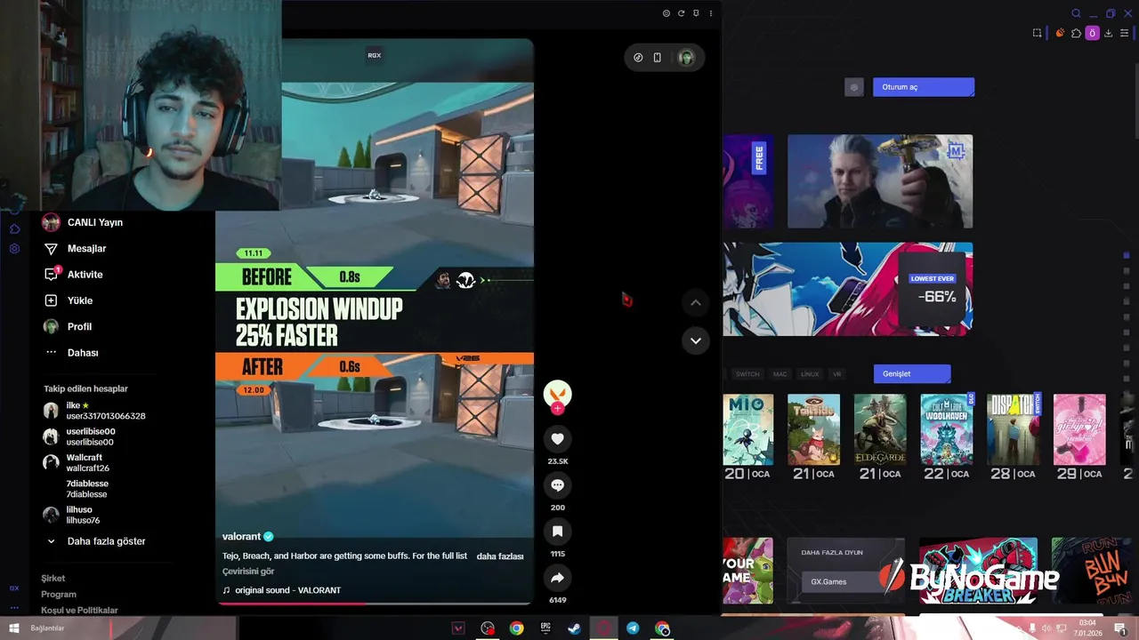
Task: Open snapshot tool in Opera toolbar
Action: tap(1038, 33)
